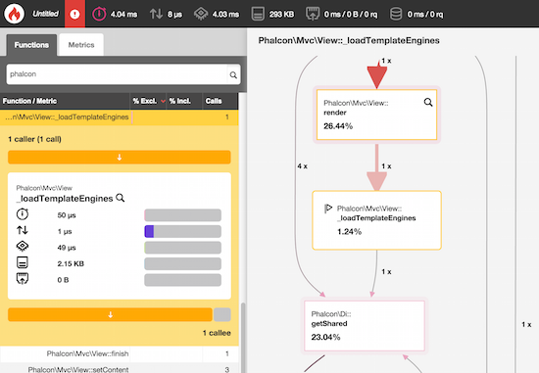Select the wall time clock icon in top bar
This screenshot has height=373, width=539.
(99, 14)
